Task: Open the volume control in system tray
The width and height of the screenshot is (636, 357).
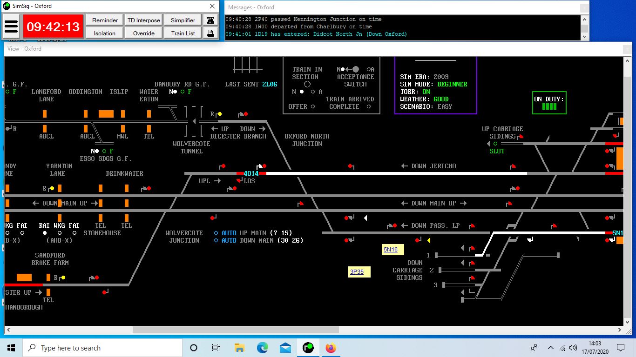Action: pyautogui.click(x=573, y=348)
